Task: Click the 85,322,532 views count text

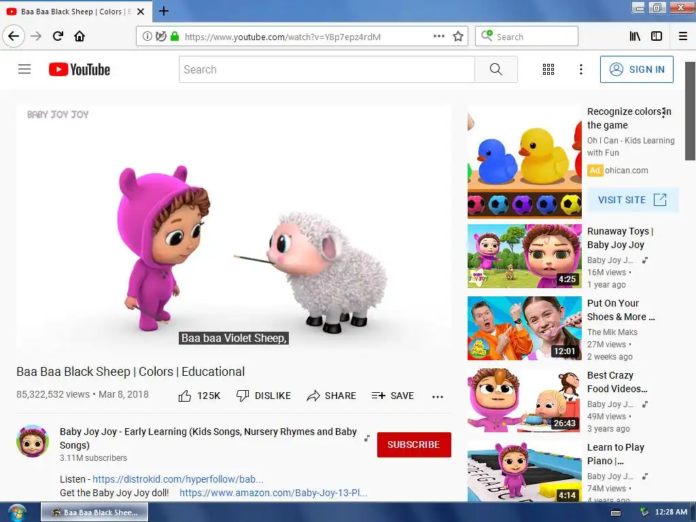Action: pyautogui.click(x=53, y=394)
